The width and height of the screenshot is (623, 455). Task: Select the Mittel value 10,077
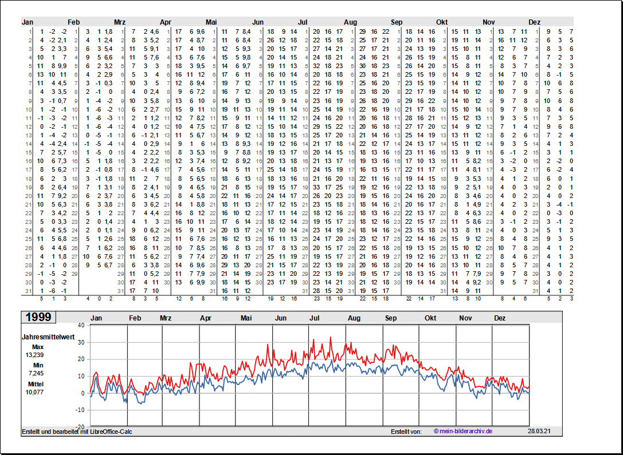coord(34,392)
